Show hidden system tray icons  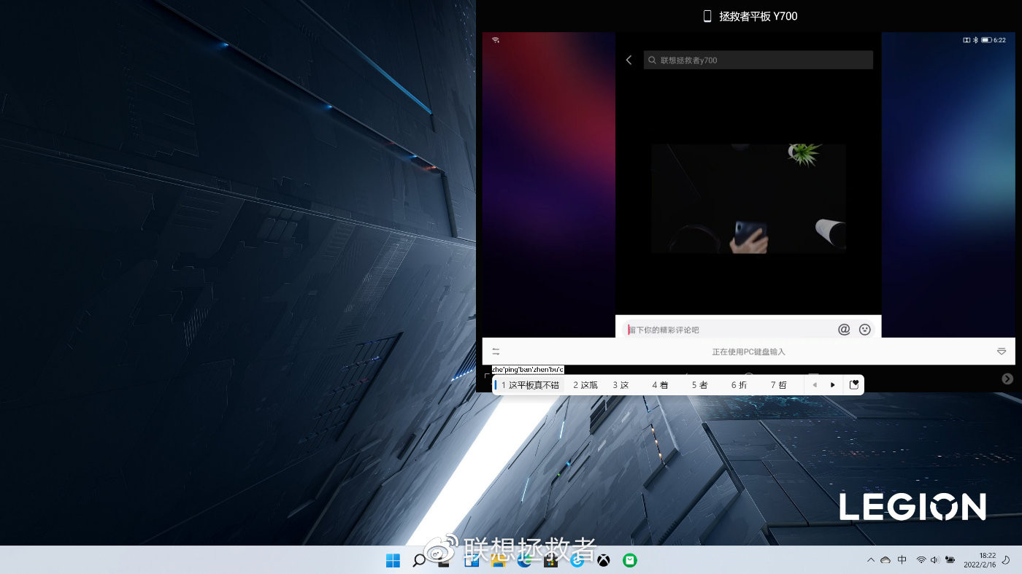[870, 560]
